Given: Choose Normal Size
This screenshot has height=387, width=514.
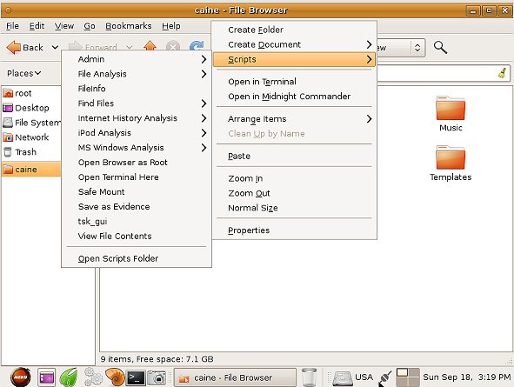Looking at the screenshot, I should click(x=294, y=208).
